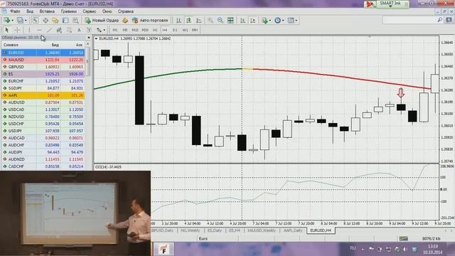Viewport: 455px width, 256px height.
Task: Select the Vertical Line drawing tool
Action: click(29, 30)
